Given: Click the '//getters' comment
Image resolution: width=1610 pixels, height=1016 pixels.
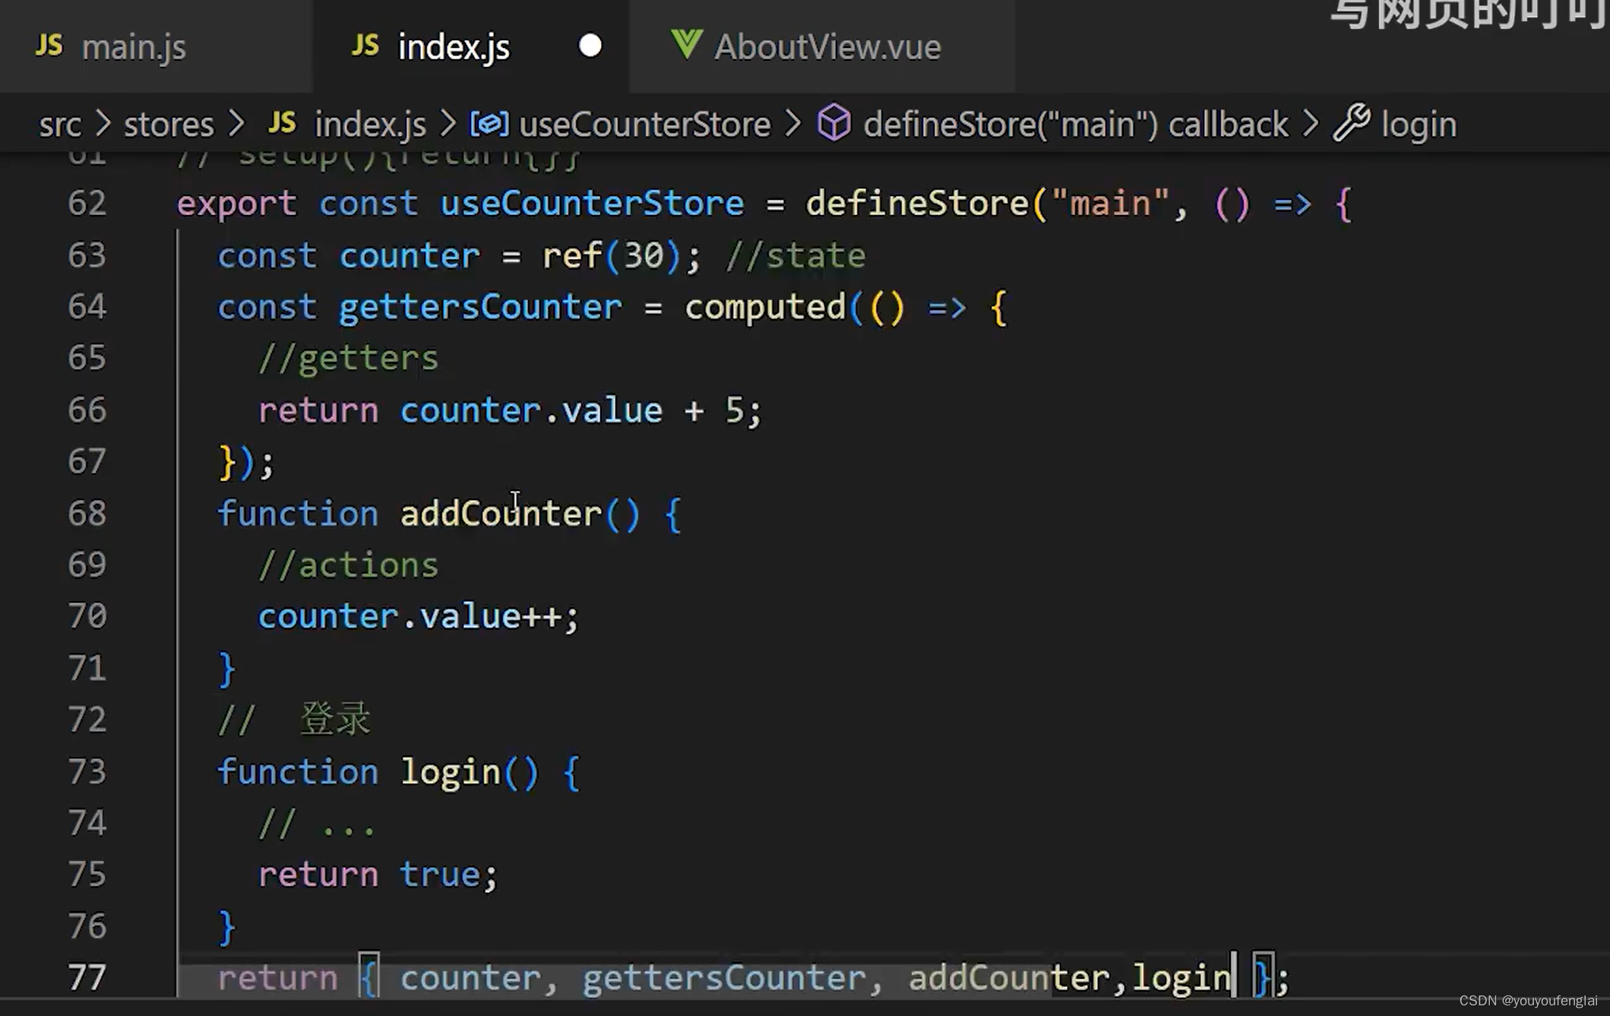Looking at the screenshot, I should 348,359.
